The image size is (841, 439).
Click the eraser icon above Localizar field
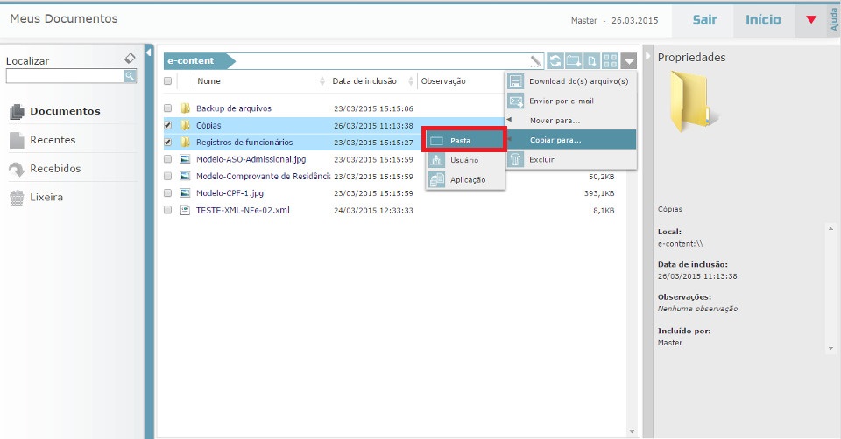pyautogui.click(x=130, y=59)
